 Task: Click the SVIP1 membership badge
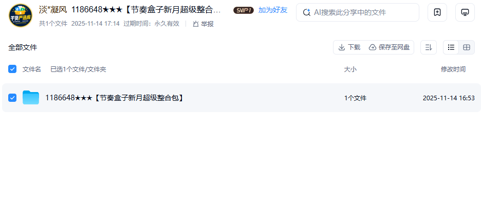[244, 10]
